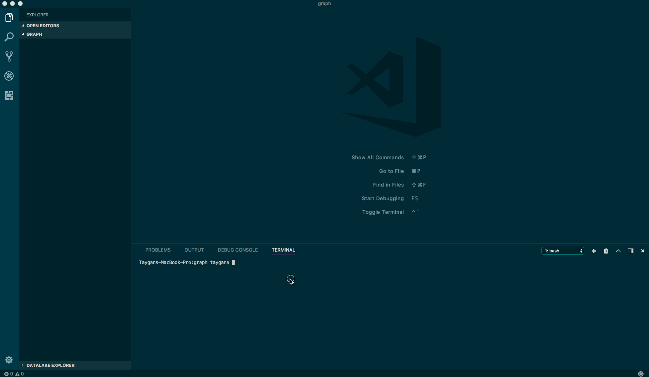Open the feedback smiley in status bar
Image resolution: width=649 pixels, height=377 pixels.
coord(640,374)
